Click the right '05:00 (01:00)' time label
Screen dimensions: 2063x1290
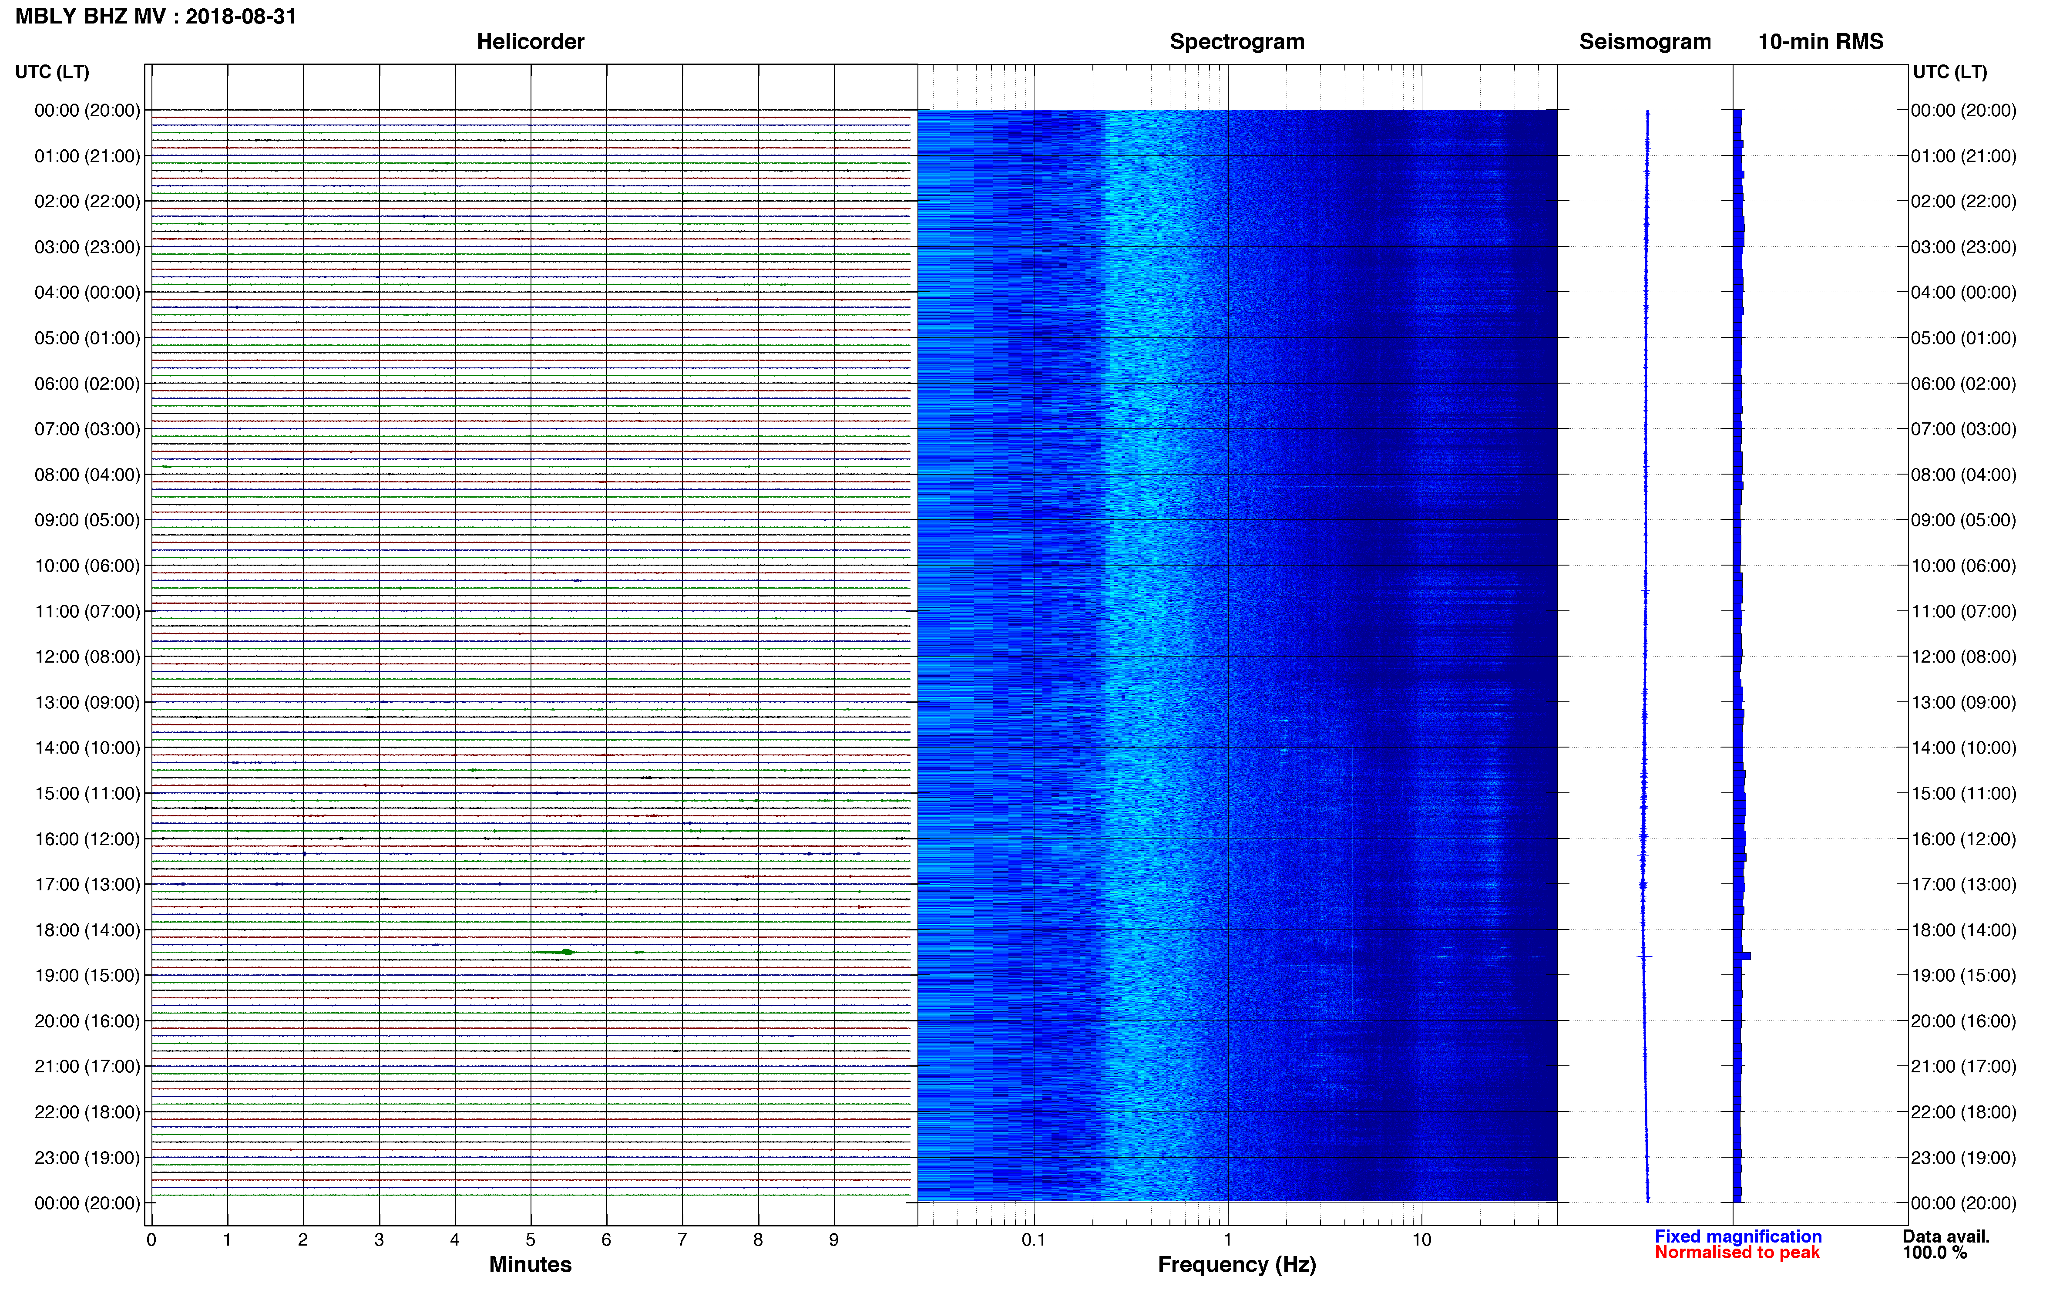click(x=1963, y=338)
